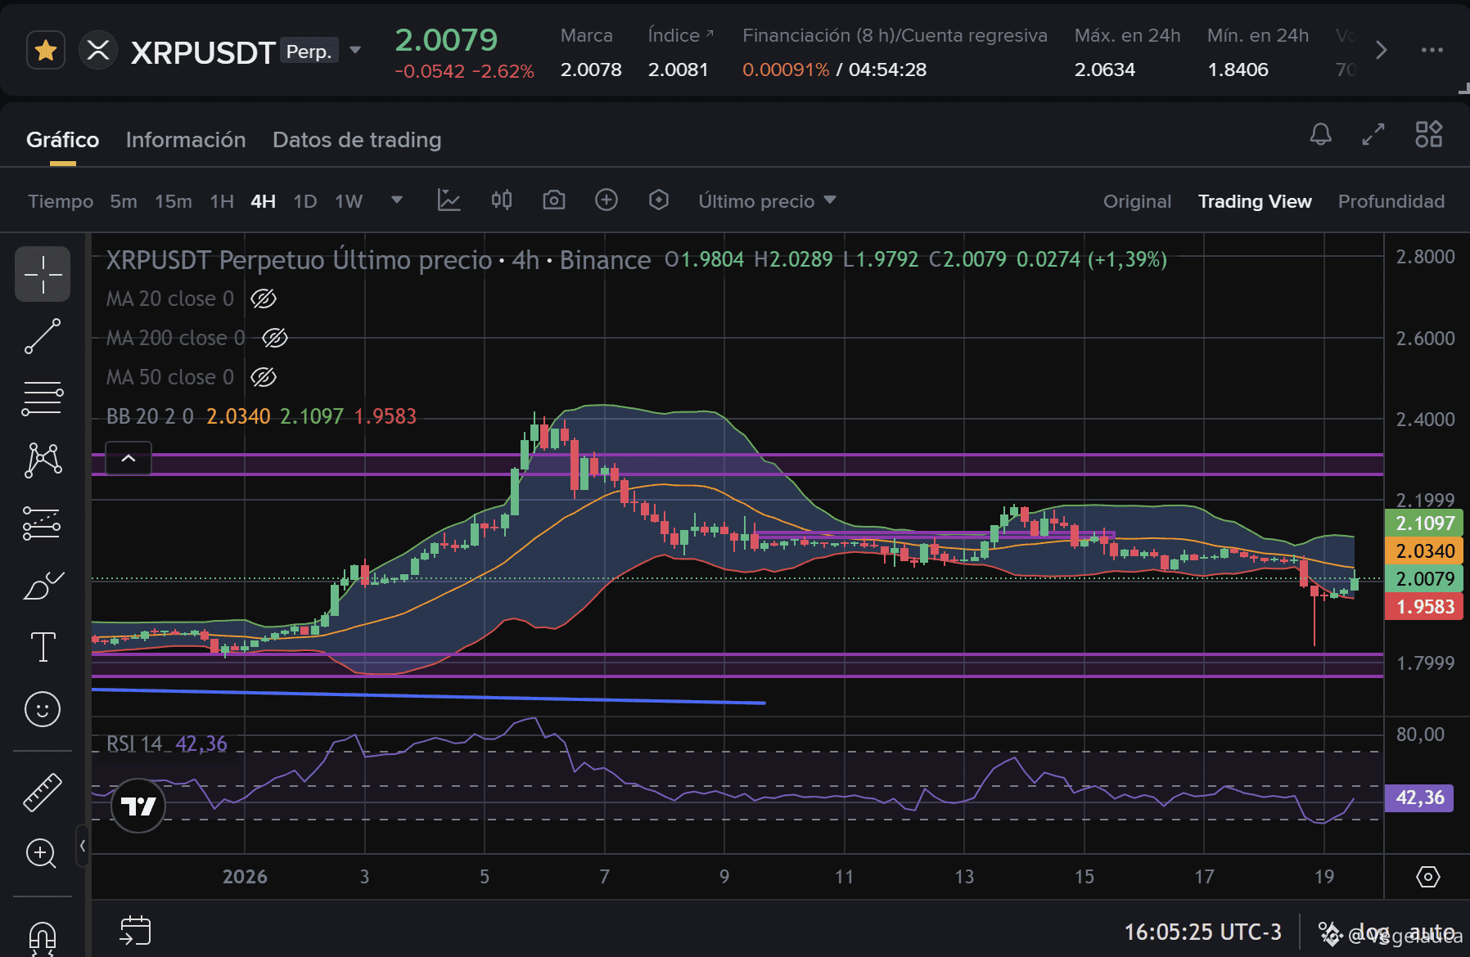Select the 1D timeframe

(x=304, y=201)
